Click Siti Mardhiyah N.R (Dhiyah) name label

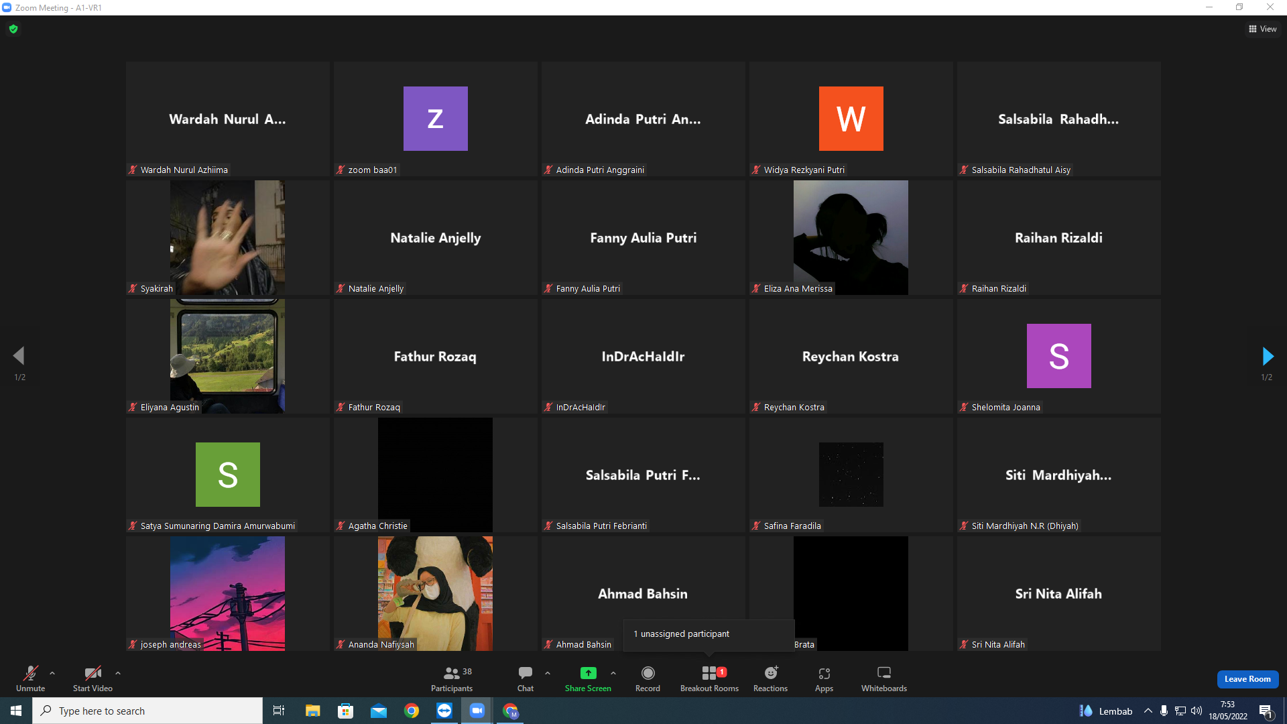click(1025, 526)
